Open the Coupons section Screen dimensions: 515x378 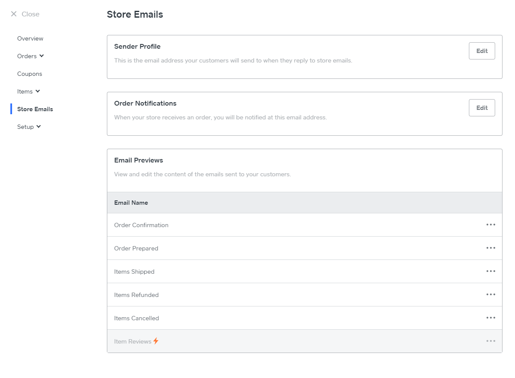(30, 74)
